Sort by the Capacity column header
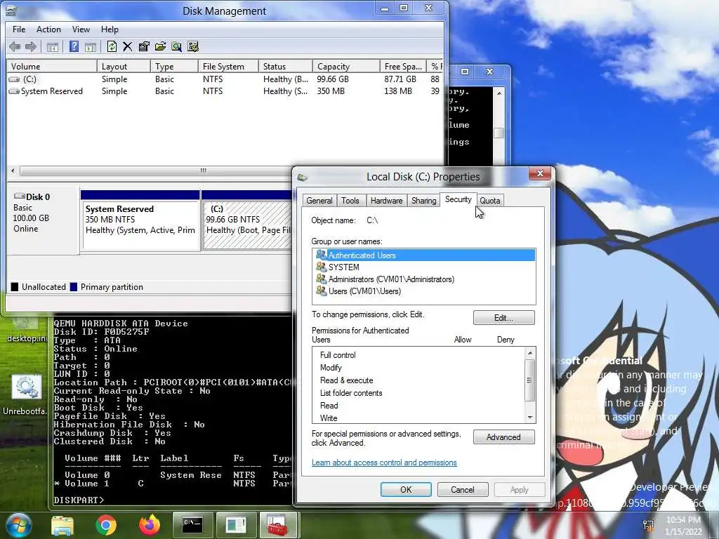This screenshot has height=539, width=719. tap(346, 67)
